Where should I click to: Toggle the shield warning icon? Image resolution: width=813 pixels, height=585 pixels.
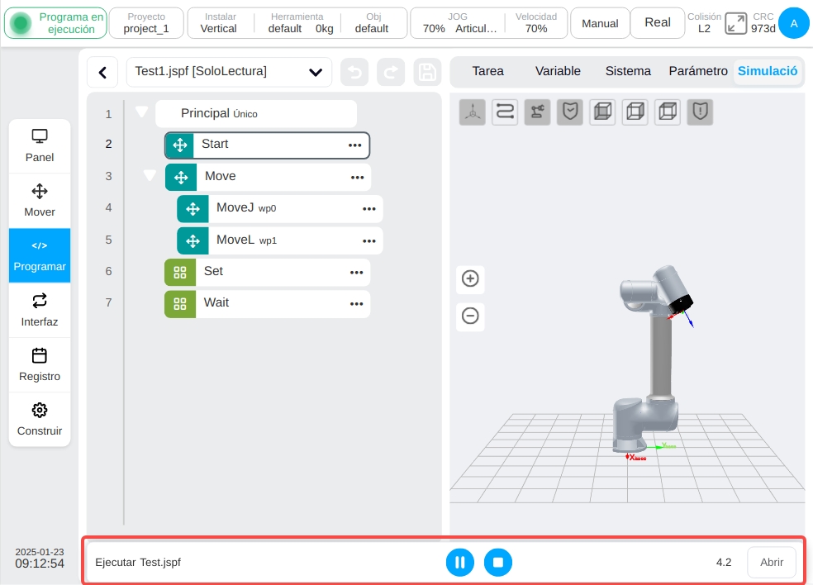coord(701,112)
